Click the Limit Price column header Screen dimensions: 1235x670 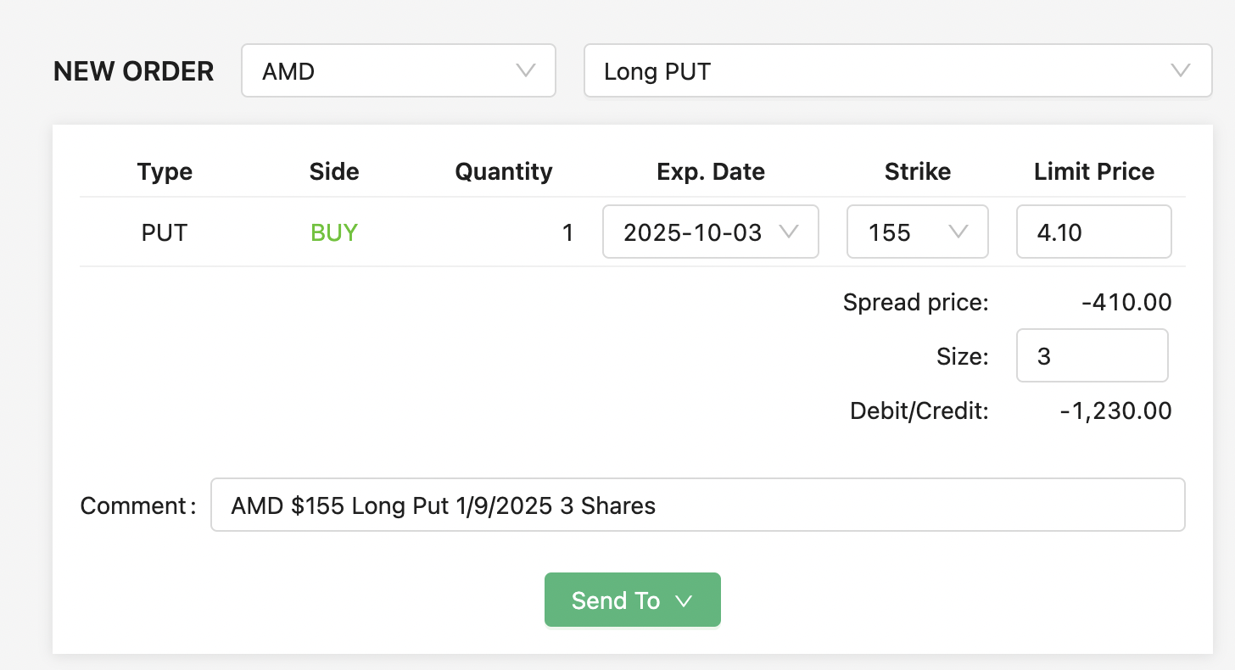click(1094, 172)
